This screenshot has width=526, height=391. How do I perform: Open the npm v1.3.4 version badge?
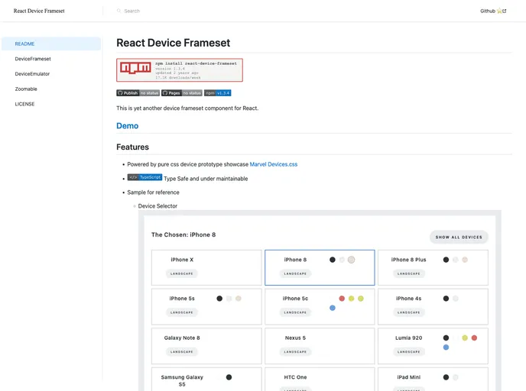pos(217,93)
